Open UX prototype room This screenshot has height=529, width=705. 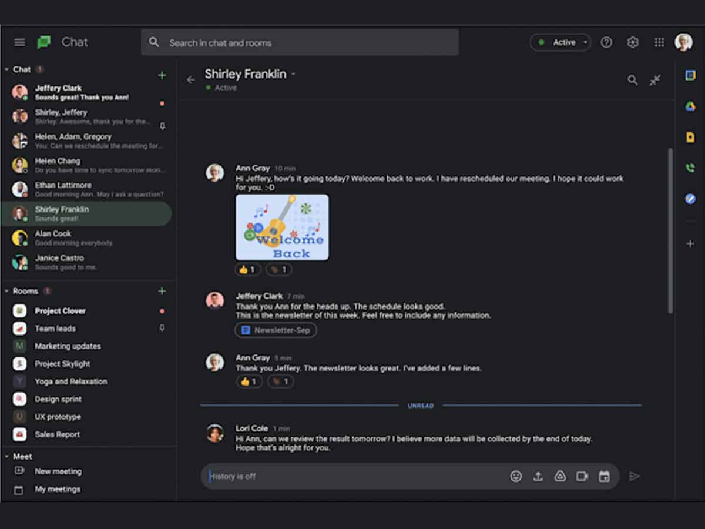[x=87, y=416]
